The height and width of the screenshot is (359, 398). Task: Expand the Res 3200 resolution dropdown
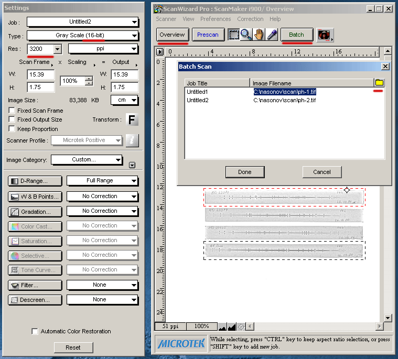(58, 49)
